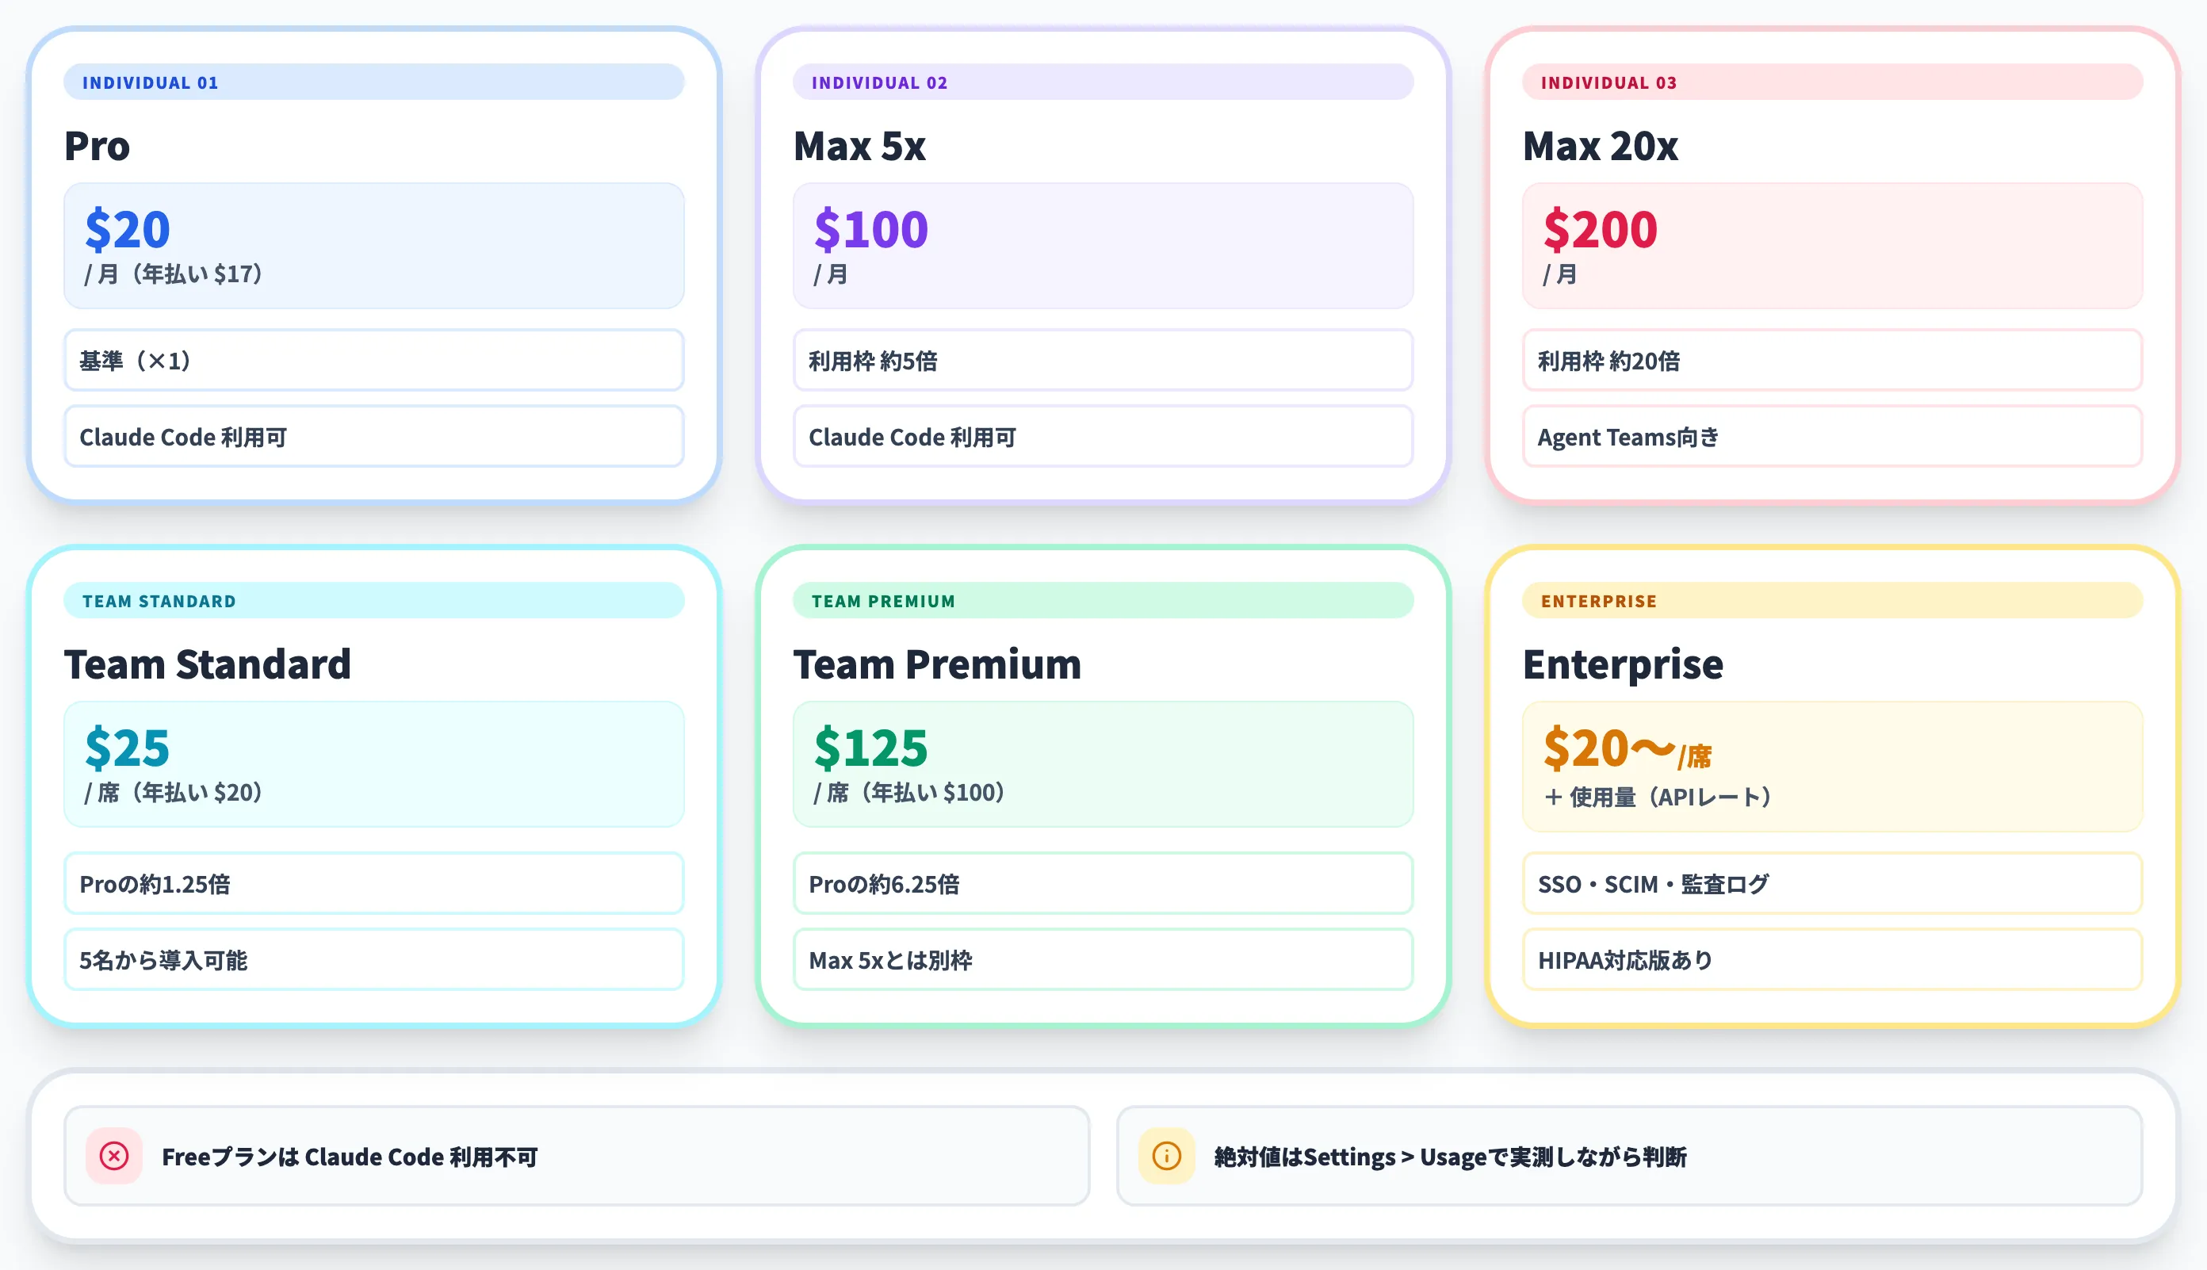This screenshot has width=2207, height=1270.
Task: Click the 'Max 5xとは別枠' row
Action: 1102,959
